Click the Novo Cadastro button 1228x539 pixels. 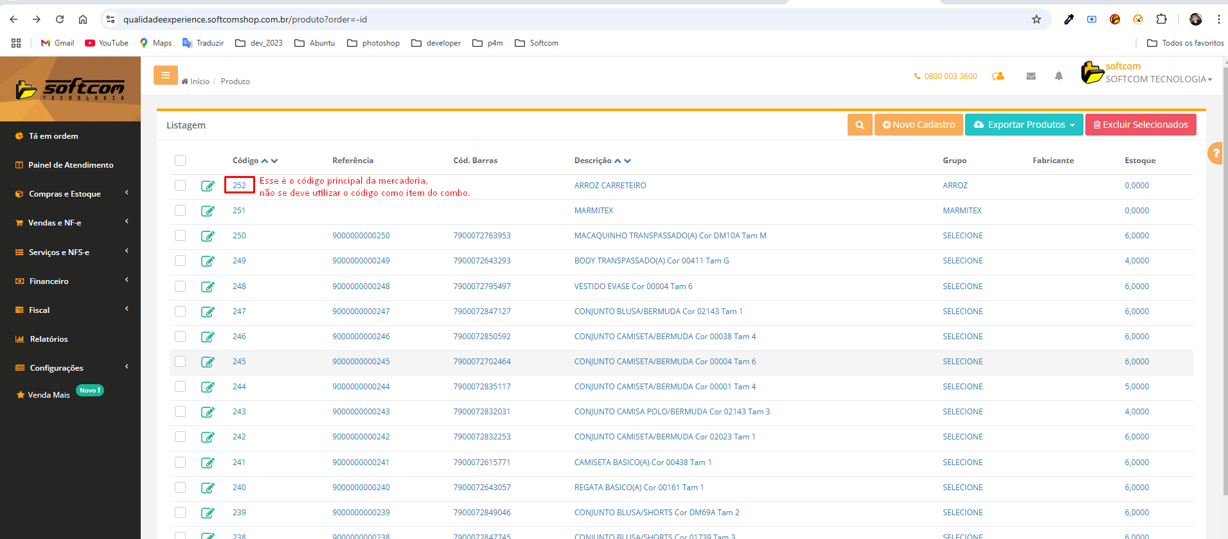(x=918, y=125)
